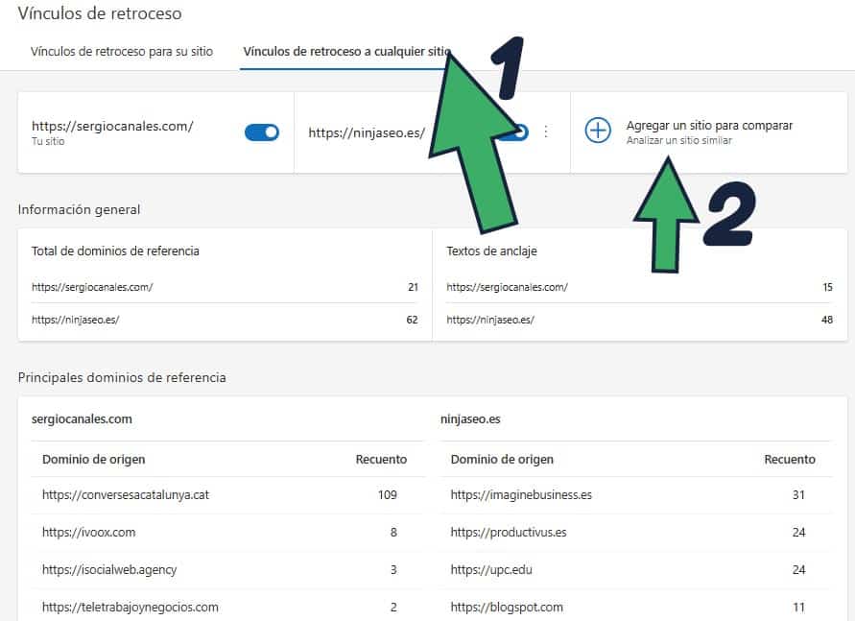Viewport: 855px width, 621px height.
Task: Open the three-dot menu next to ninjaseo.es
Action: (546, 131)
